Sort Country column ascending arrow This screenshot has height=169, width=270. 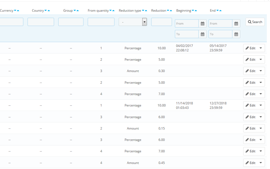(x=49, y=11)
